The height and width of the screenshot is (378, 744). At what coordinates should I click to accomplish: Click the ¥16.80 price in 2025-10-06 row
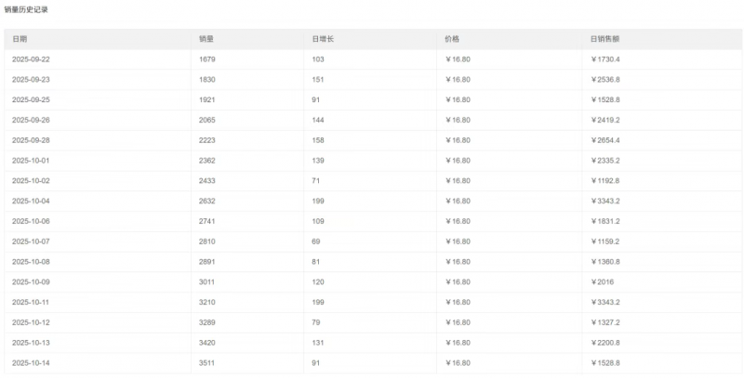pos(458,221)
